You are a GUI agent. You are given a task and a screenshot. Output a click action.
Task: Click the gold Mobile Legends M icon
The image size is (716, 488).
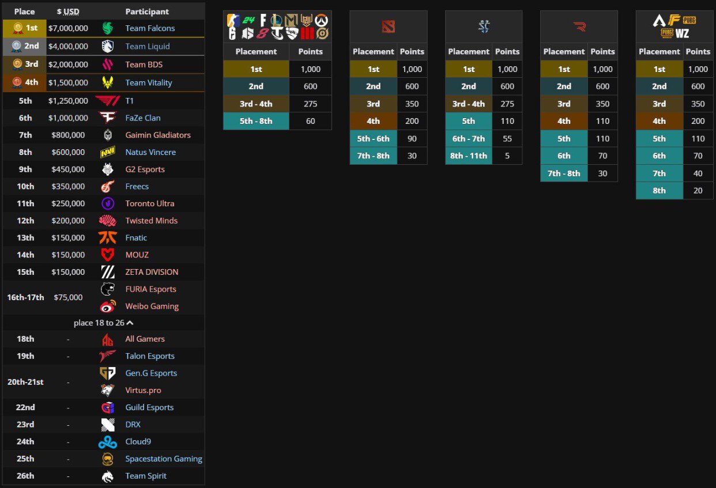(x=292, y=20)
